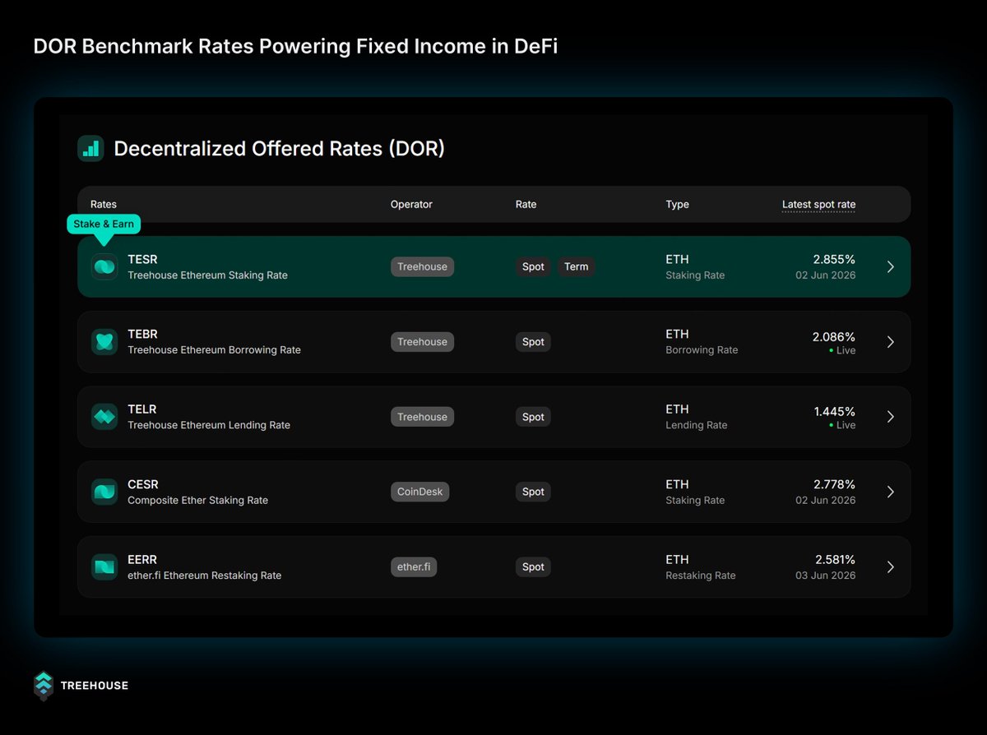Click the TESR rate icon

(104, 266)
